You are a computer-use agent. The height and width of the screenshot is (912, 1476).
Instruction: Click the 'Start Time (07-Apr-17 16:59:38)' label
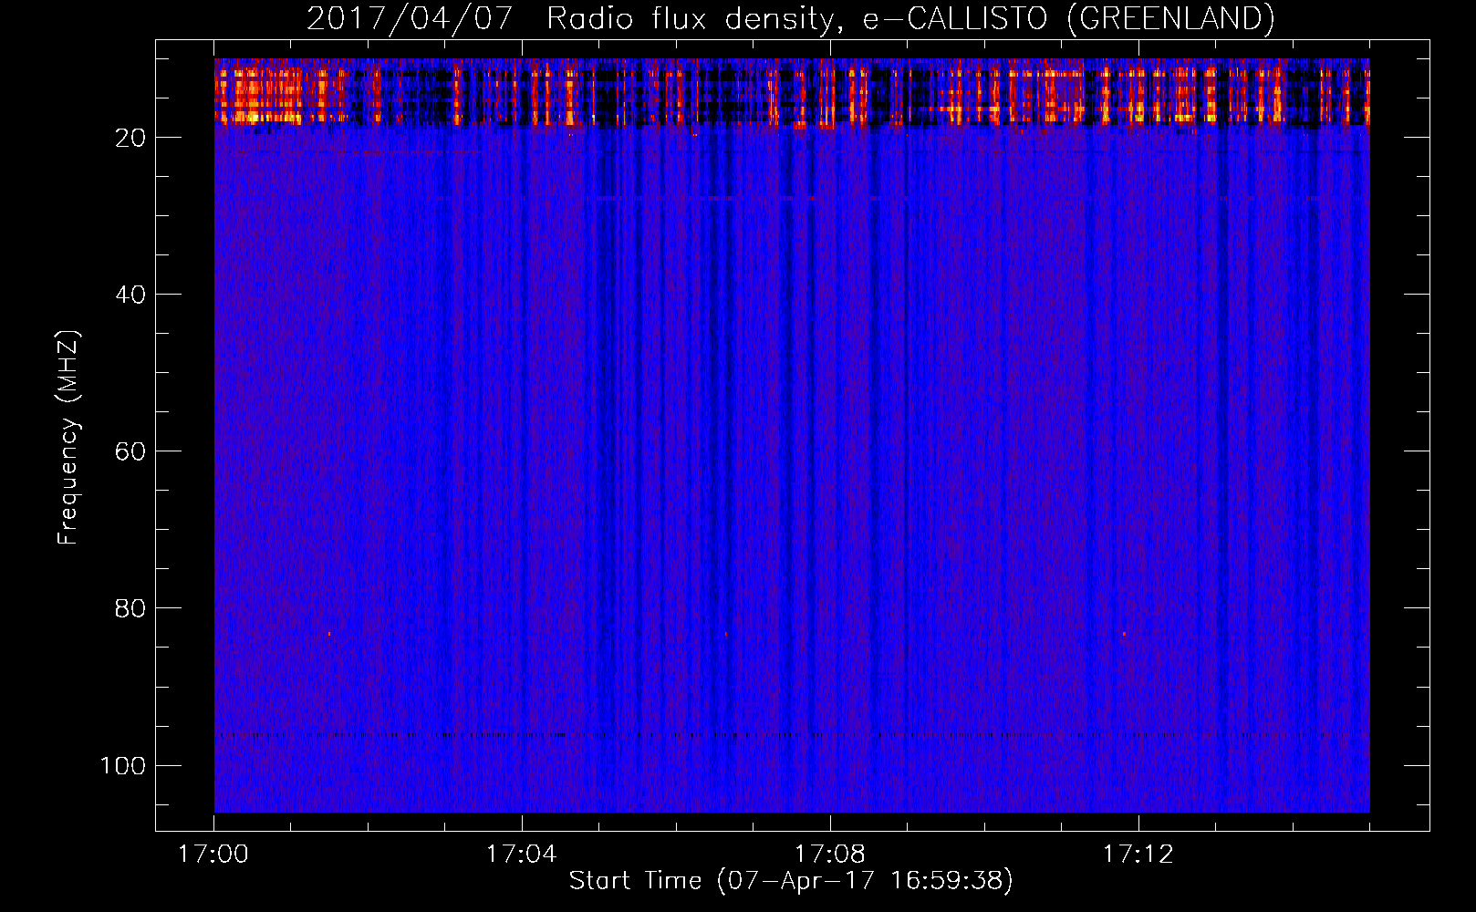(x=791, y=881)
